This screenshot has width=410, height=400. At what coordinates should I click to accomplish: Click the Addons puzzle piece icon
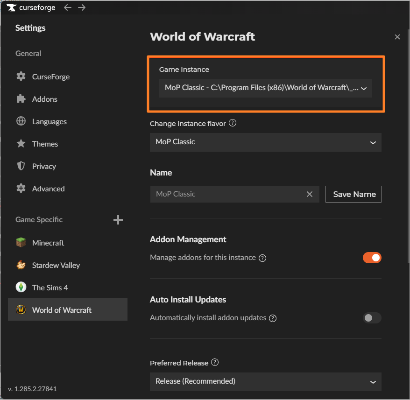point(21,99)
